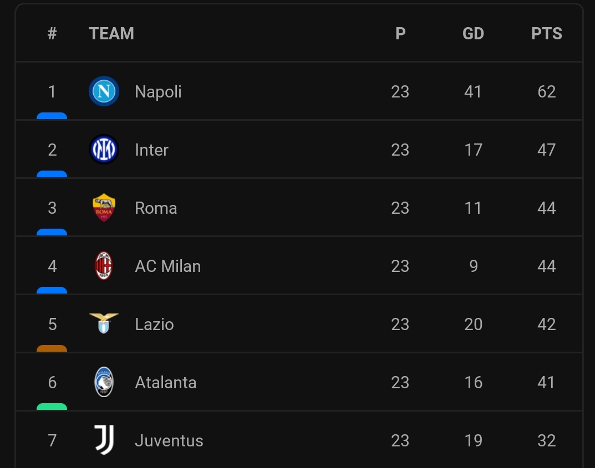
Task: Select the Lazio team name
Action: 155,325
